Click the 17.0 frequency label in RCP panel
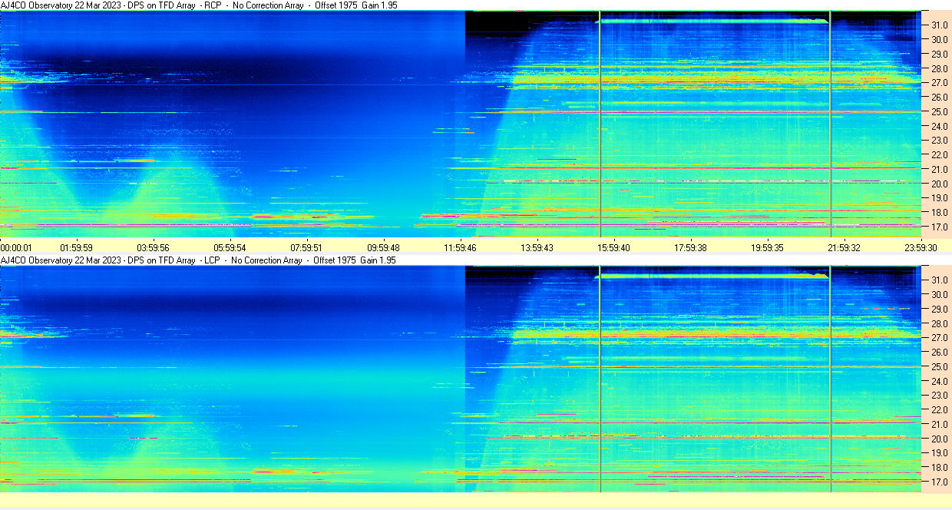 click(x=940, y=227)
